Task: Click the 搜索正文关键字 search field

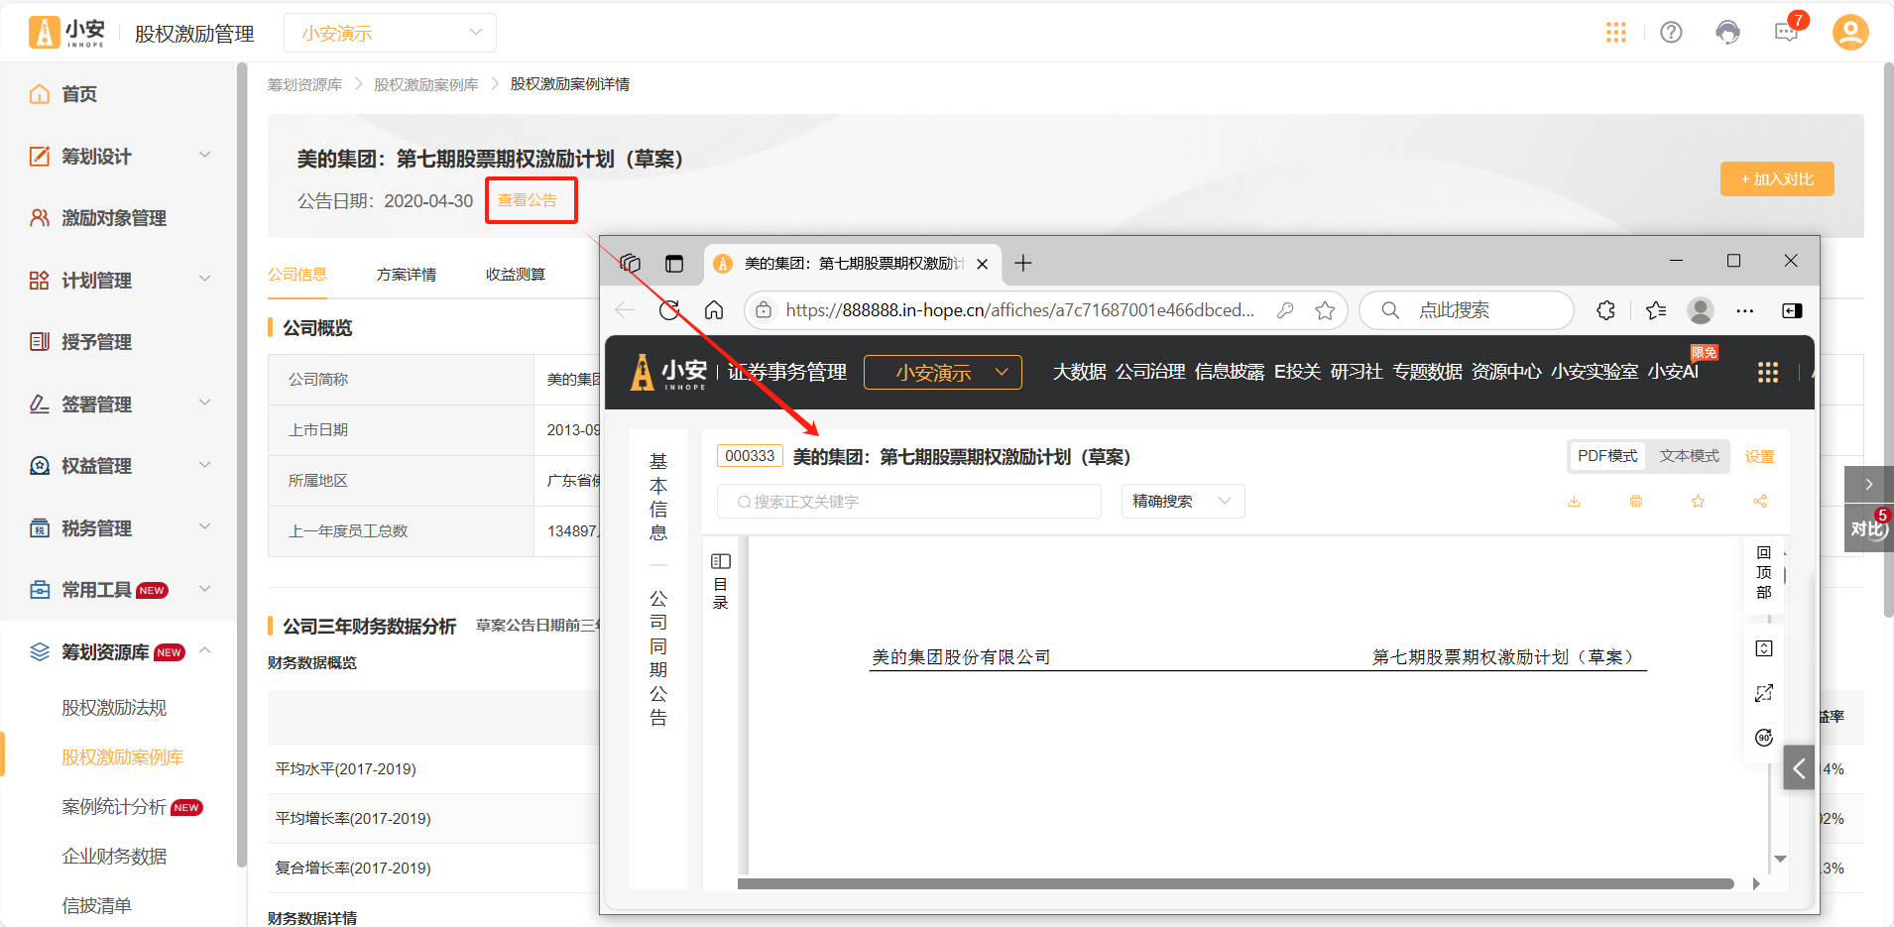Action: (x=909, y=502)
